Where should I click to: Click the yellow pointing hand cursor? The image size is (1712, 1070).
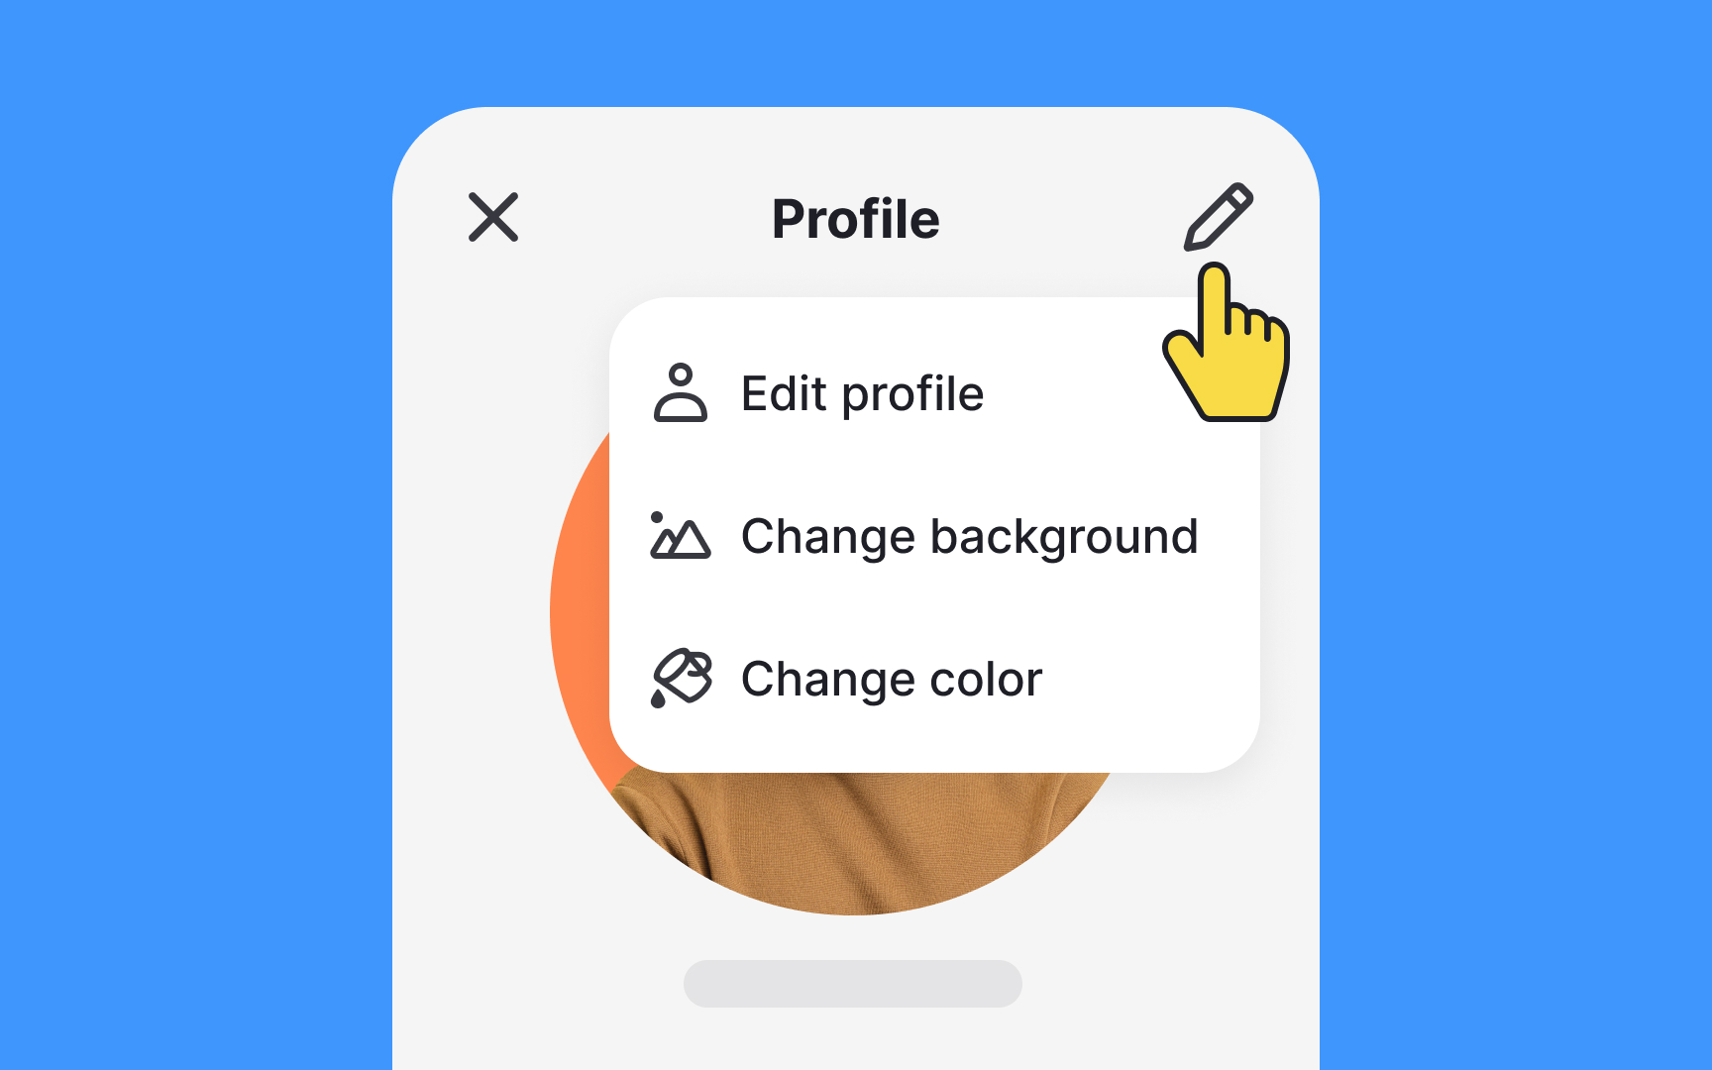(1227, 343)
